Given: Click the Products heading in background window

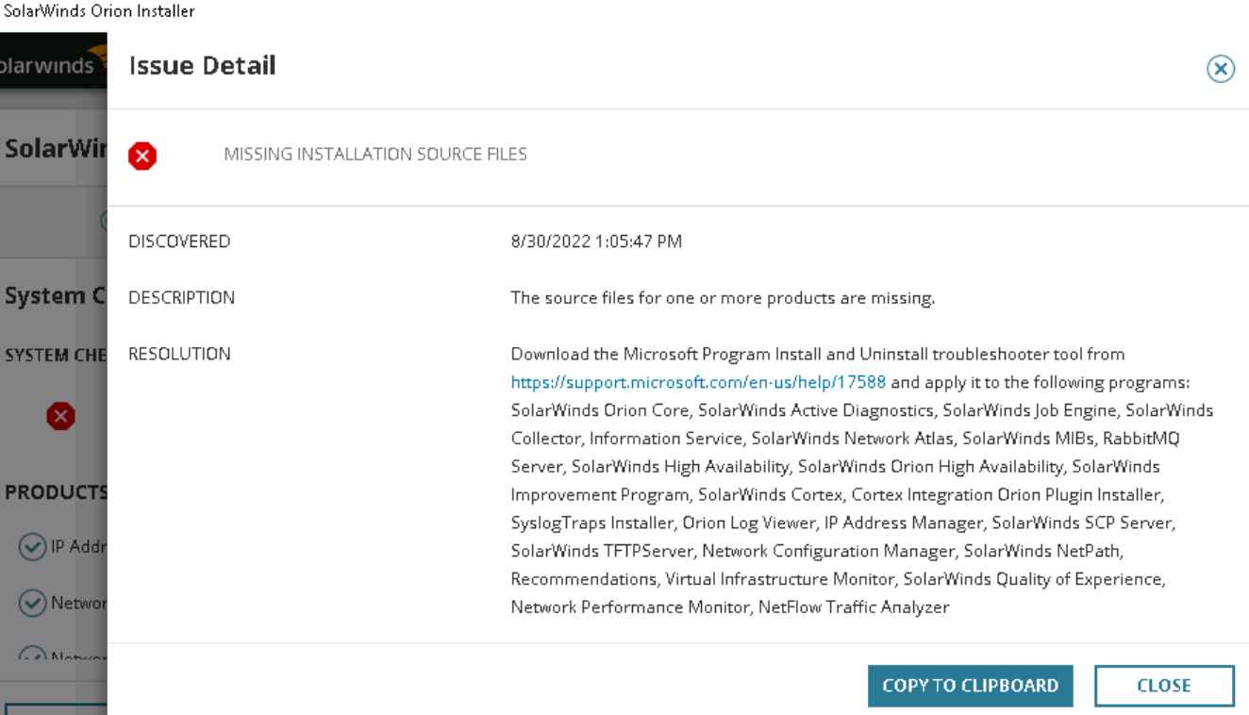Looking at the screenshot, I should click(x=56, y=492).
